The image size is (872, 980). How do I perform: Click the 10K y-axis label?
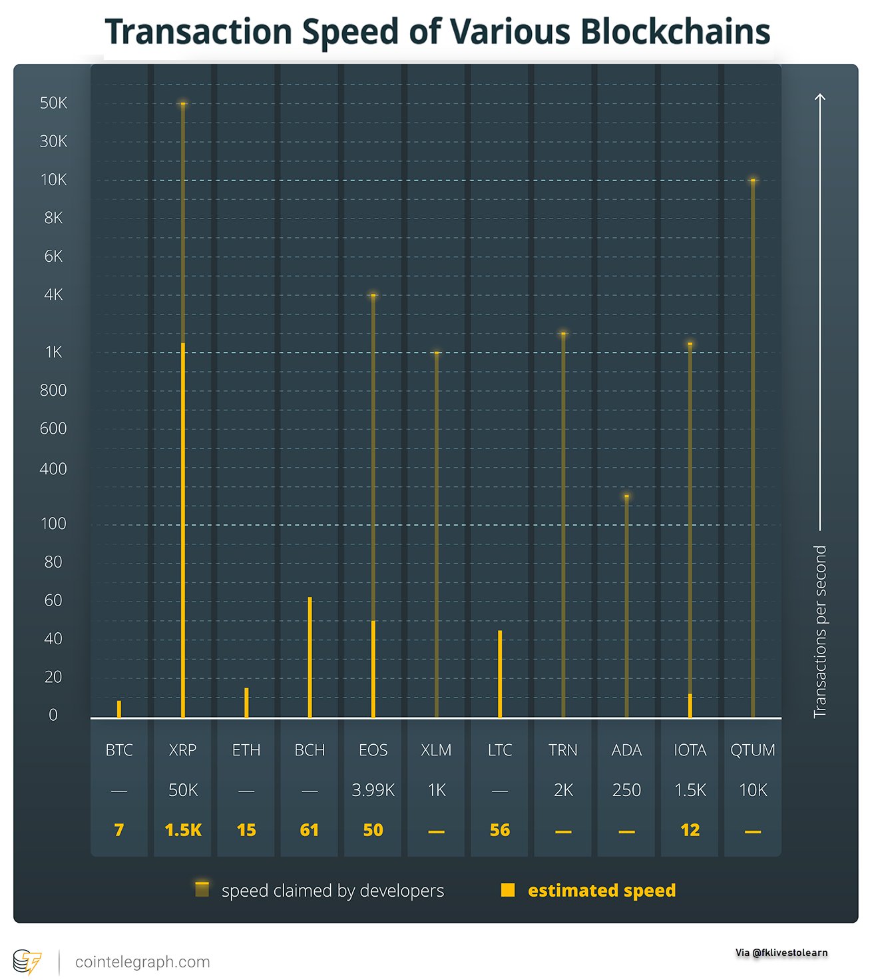pos(53,180)
